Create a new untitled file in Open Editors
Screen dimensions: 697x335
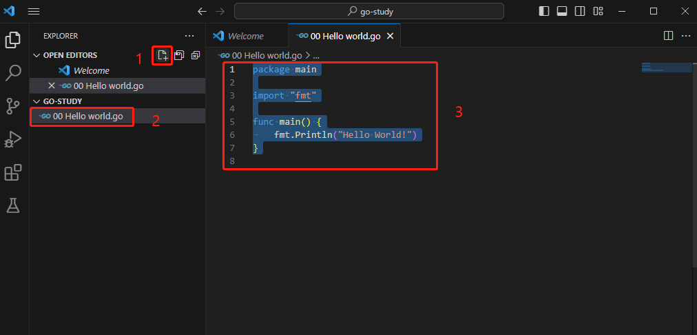(163, 56)
